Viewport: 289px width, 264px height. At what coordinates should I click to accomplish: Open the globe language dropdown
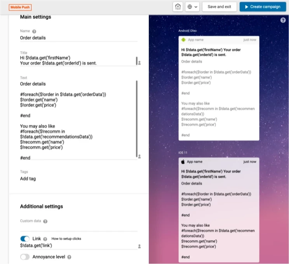tap(192, 7)
